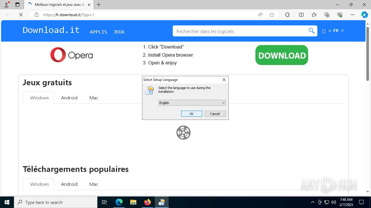
Task: Show hidden system tray icons
Action: pyautogui.click(x=312, y=202)
